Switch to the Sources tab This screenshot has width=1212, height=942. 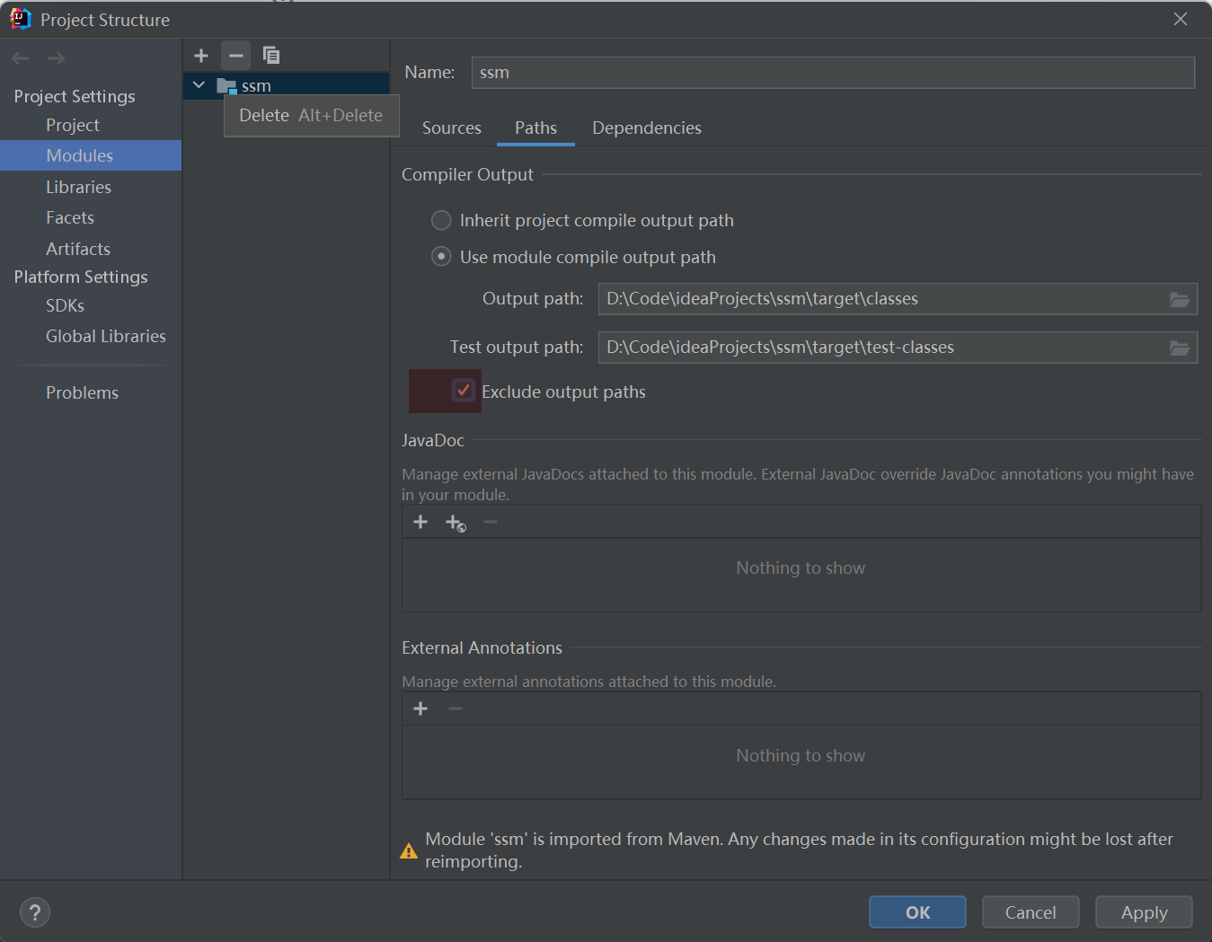[x=452, y=128]
